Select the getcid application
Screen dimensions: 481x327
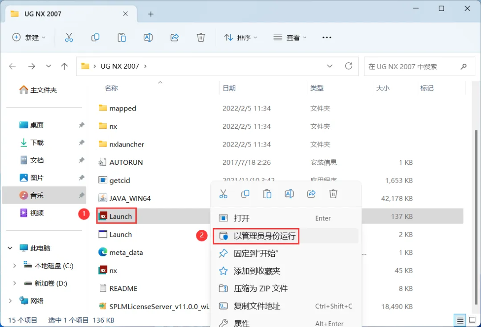114,180
